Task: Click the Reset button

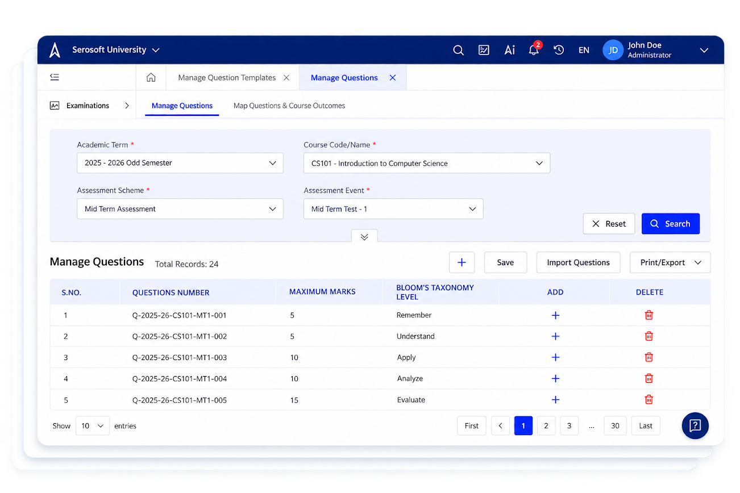Action: [x=609, y=224]
